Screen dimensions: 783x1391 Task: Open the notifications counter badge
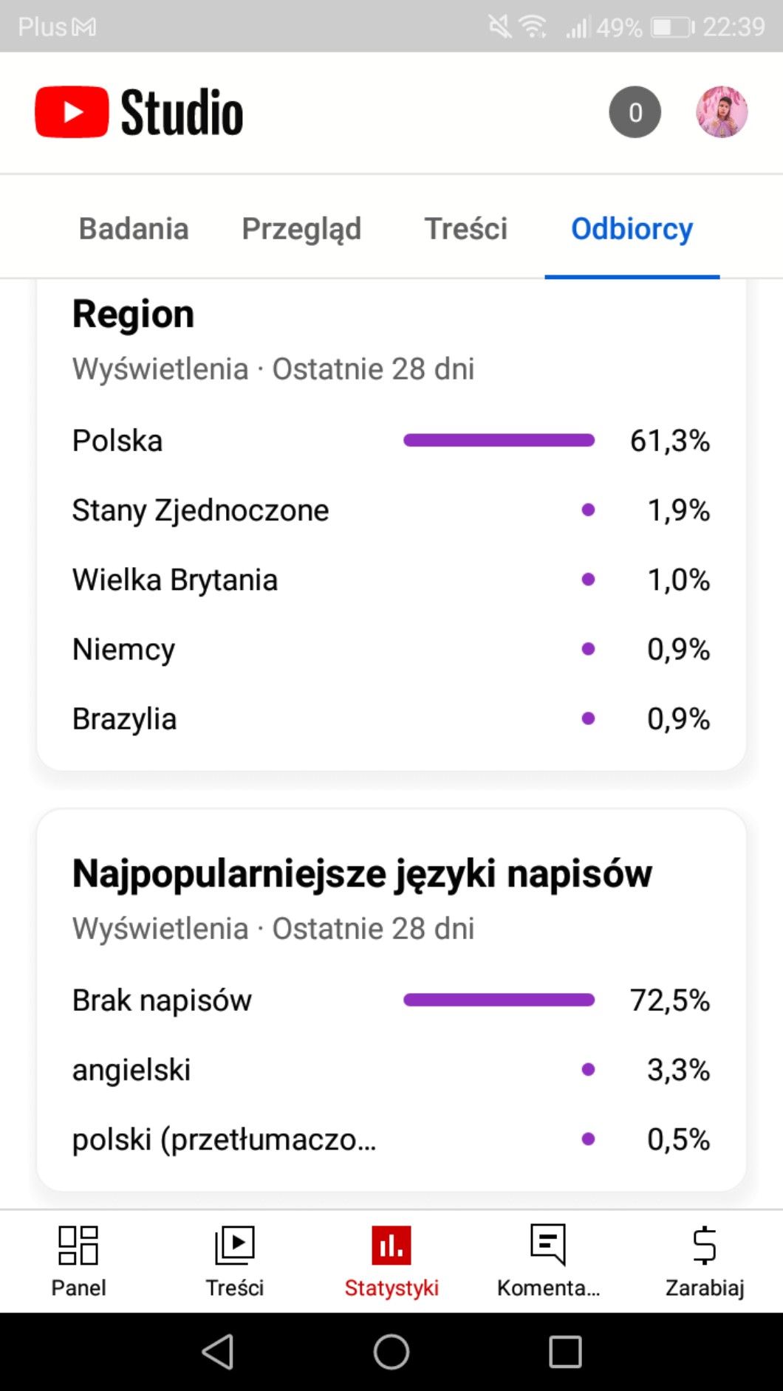point(635,112)
